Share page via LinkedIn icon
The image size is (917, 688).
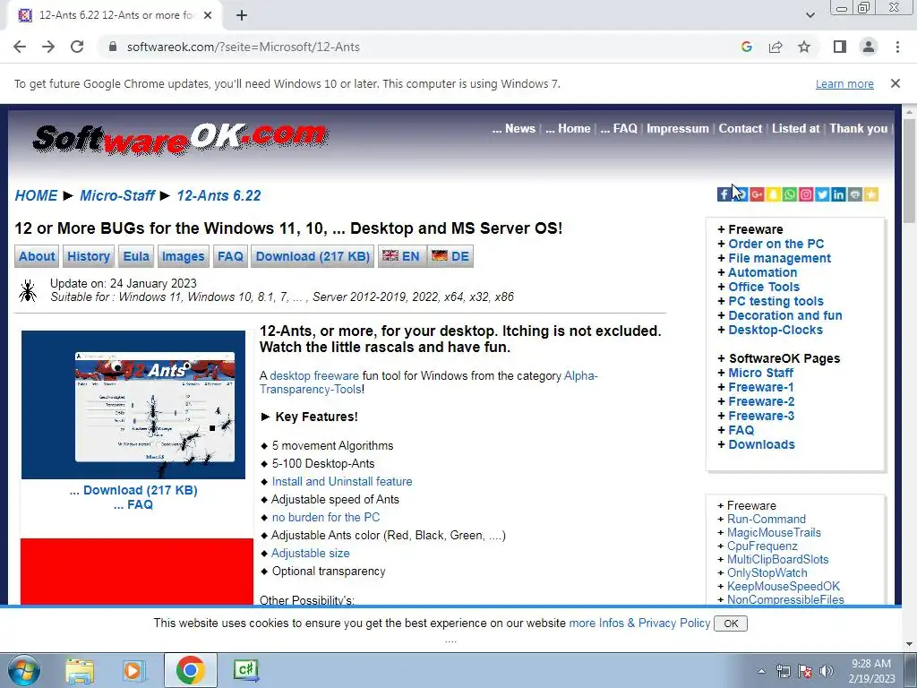(838, 194)
